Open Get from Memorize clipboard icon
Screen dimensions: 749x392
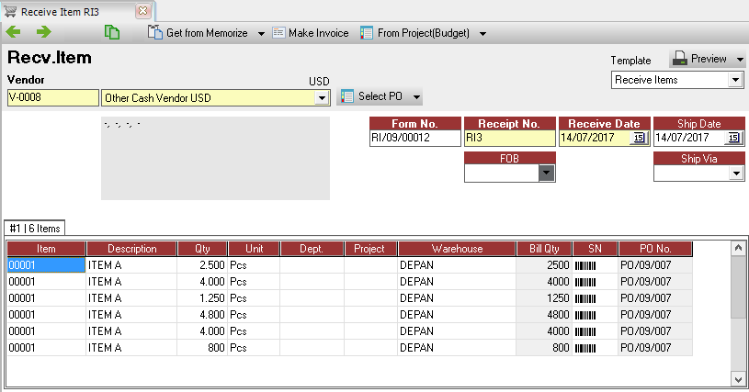154,32
